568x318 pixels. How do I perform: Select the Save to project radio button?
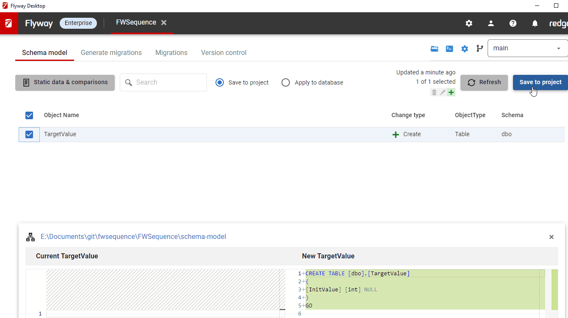coord(220,82)
